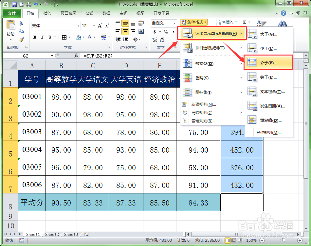Click the Font Color A swatch

point(90,37)
